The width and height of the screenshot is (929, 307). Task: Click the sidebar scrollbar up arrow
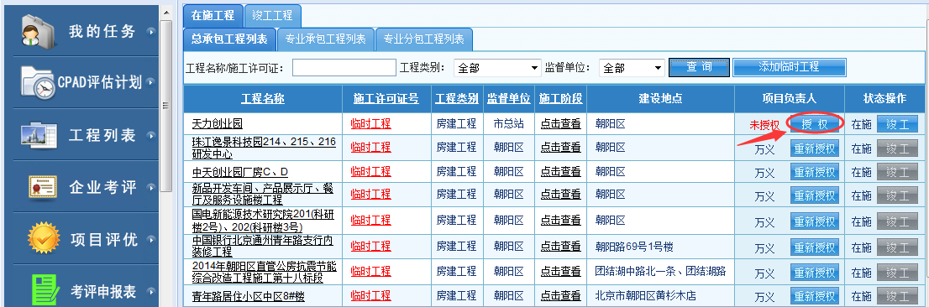point(166,13)
